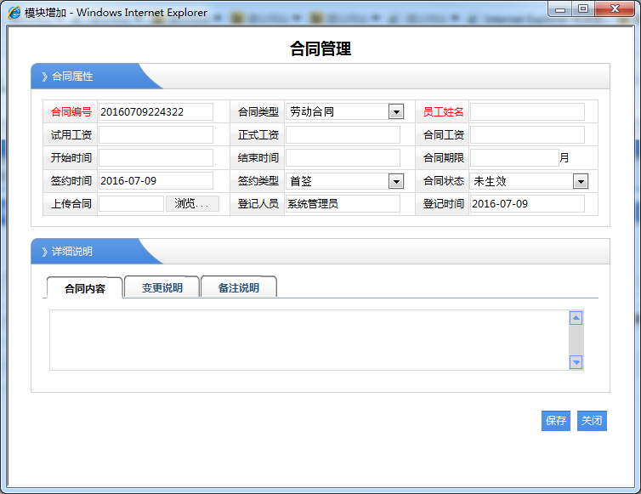
Task: Maximize the window from title bar
Action: [x=582, y=9]
